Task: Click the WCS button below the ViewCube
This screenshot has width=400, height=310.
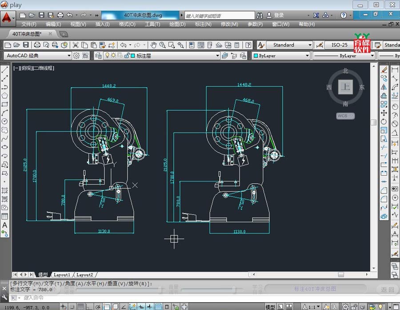Action: [x=345, y=116]
